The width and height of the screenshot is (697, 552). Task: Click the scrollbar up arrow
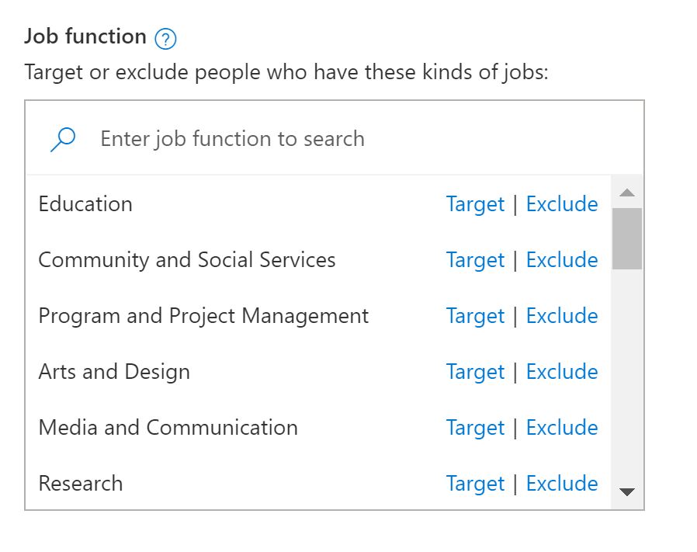[627, 193]
